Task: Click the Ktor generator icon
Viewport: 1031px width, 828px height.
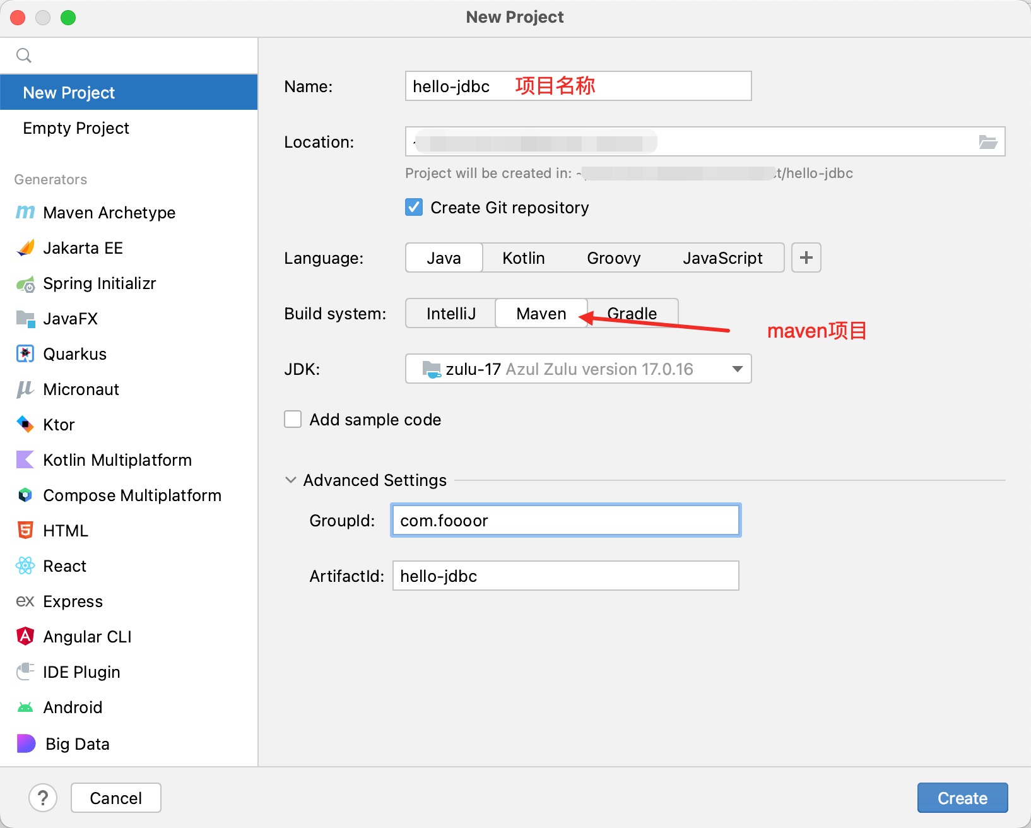Action: coord(25,425)
